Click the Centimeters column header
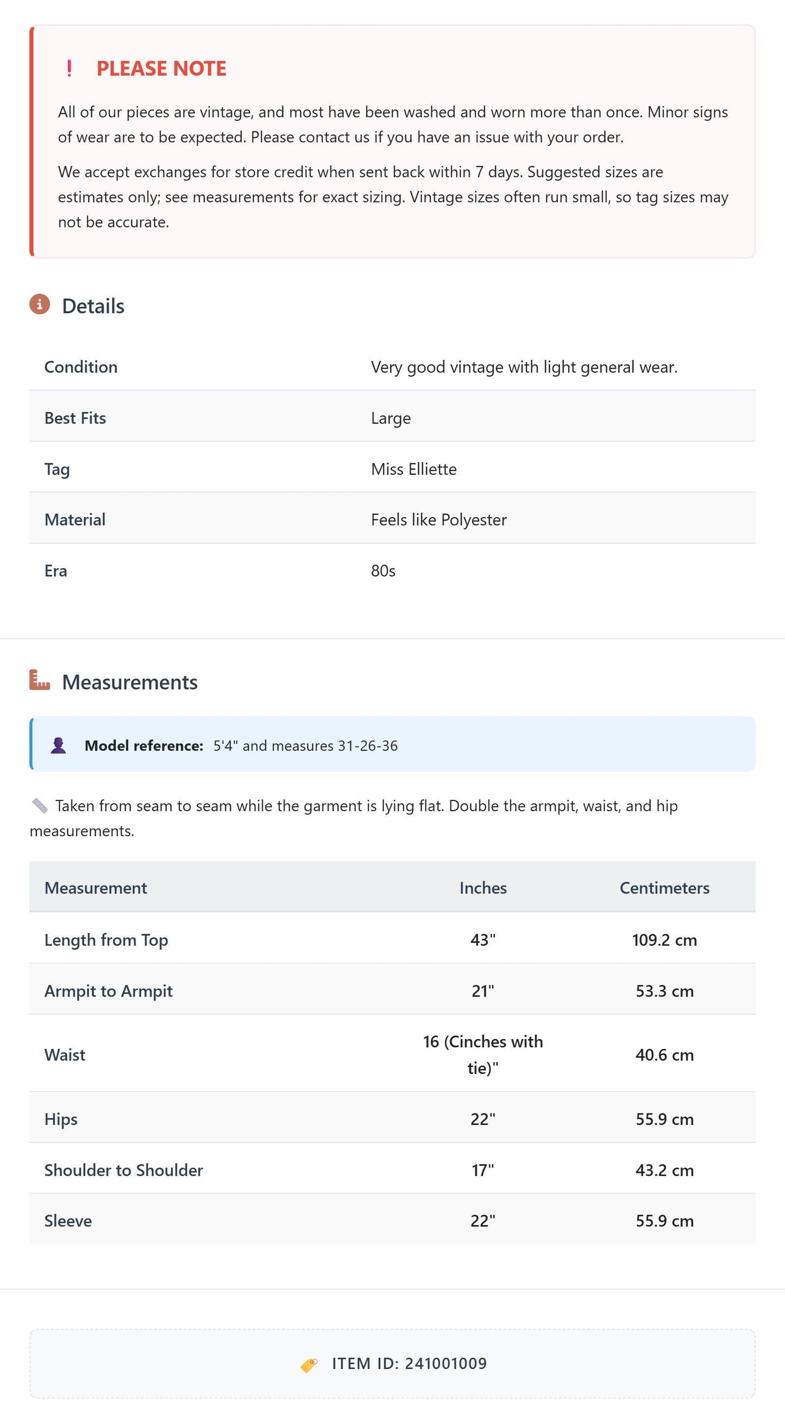The height and width of the screenshot is (1424, 785). (x=664, y=888)
